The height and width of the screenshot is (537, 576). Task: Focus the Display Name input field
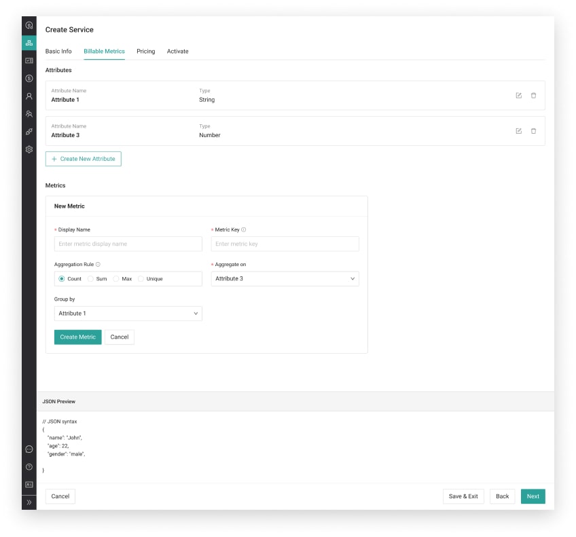click(x=128, y=244)
